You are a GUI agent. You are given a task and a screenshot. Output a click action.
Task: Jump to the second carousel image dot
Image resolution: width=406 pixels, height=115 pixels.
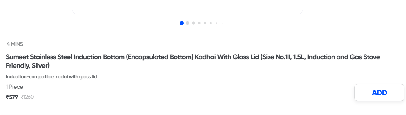(x=187, y=23)
